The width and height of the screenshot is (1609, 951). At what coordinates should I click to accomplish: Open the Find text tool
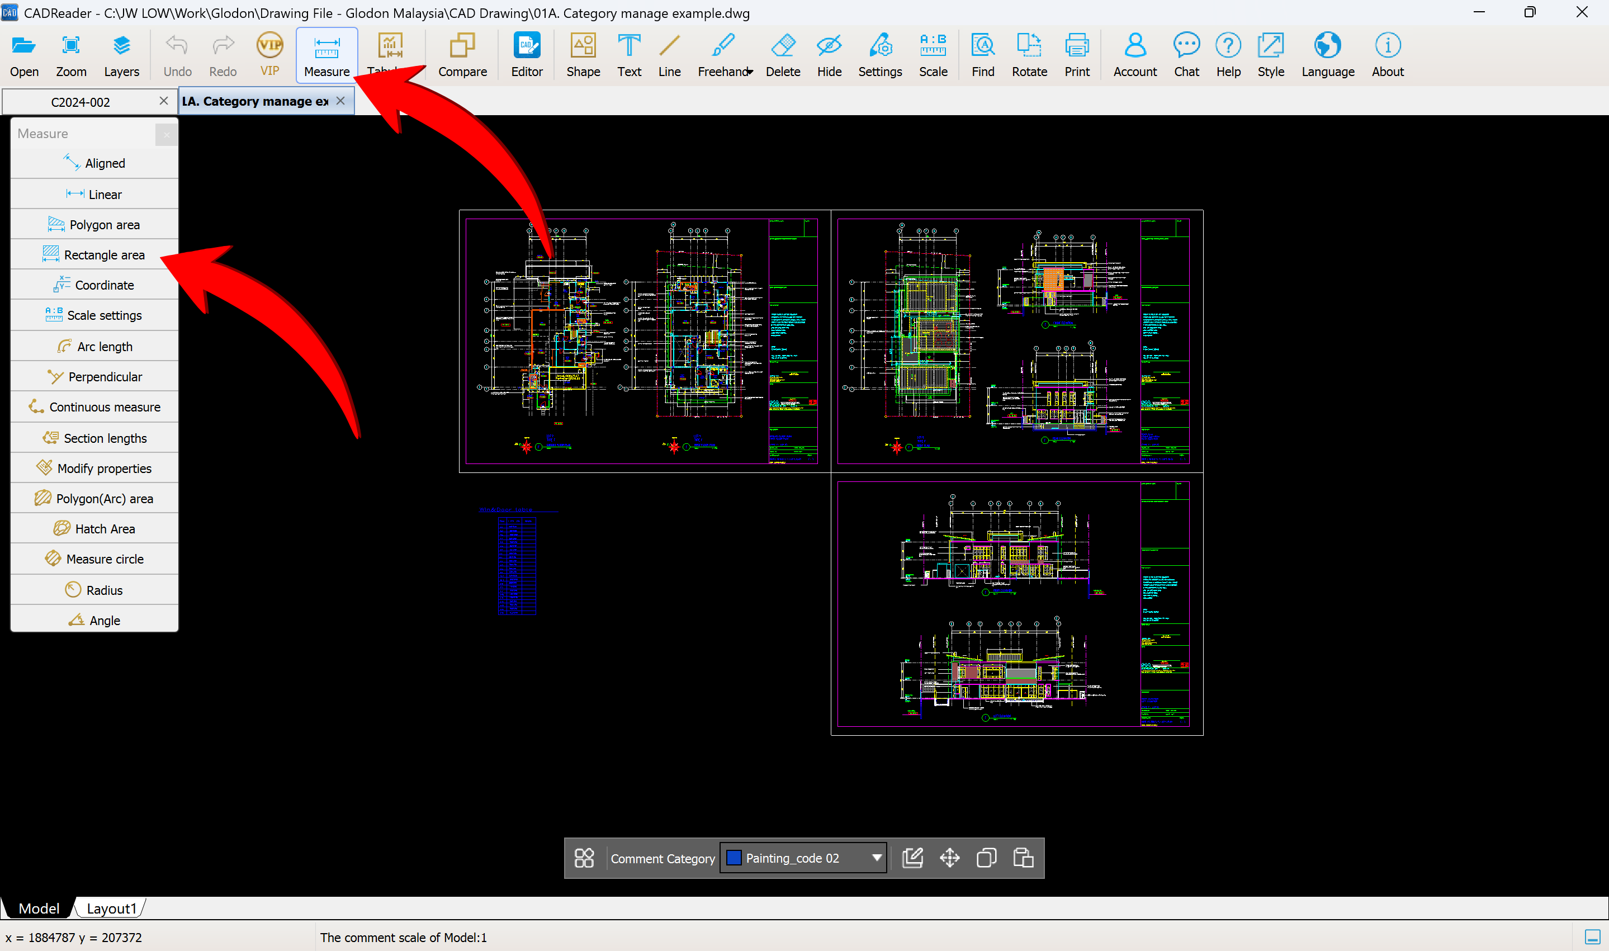point(983,55)
